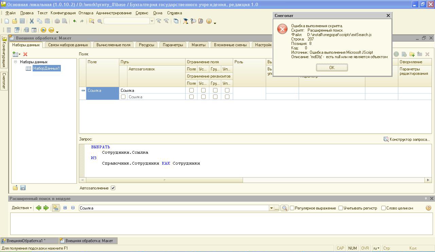The width and height of the screenshot is (435, 252).
Task: Click the folder search icon in the toolbar
Action: click(x=91, y=21)
